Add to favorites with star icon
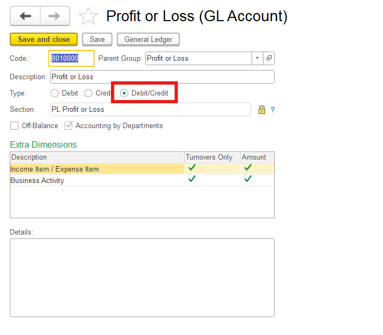 pyautogui.click(x=87, y=17)
